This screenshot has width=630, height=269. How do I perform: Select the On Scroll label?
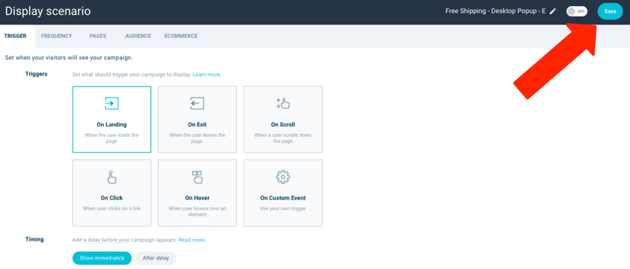(283, 125)
